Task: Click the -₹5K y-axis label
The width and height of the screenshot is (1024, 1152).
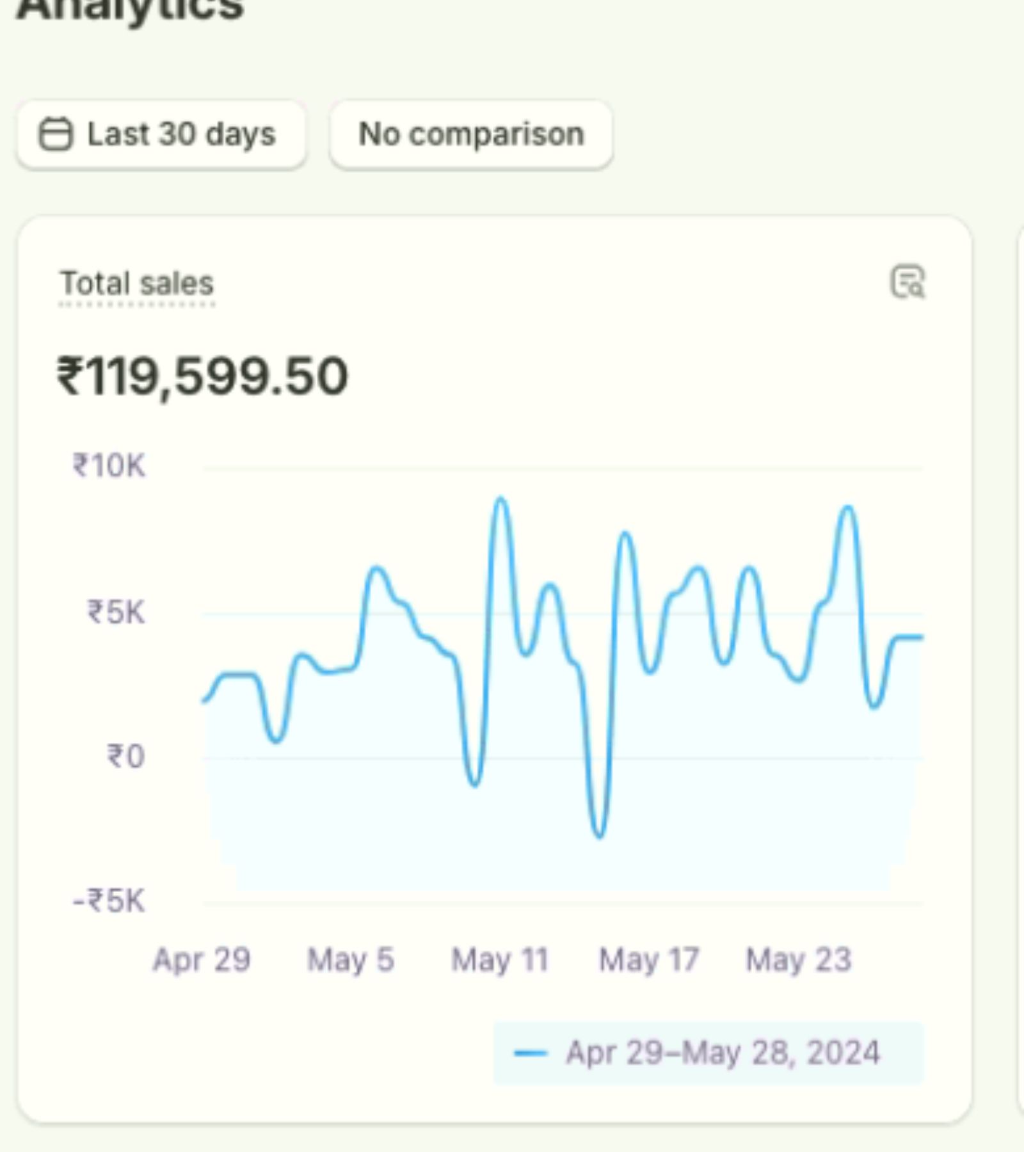Action: [x=109, y=900]
